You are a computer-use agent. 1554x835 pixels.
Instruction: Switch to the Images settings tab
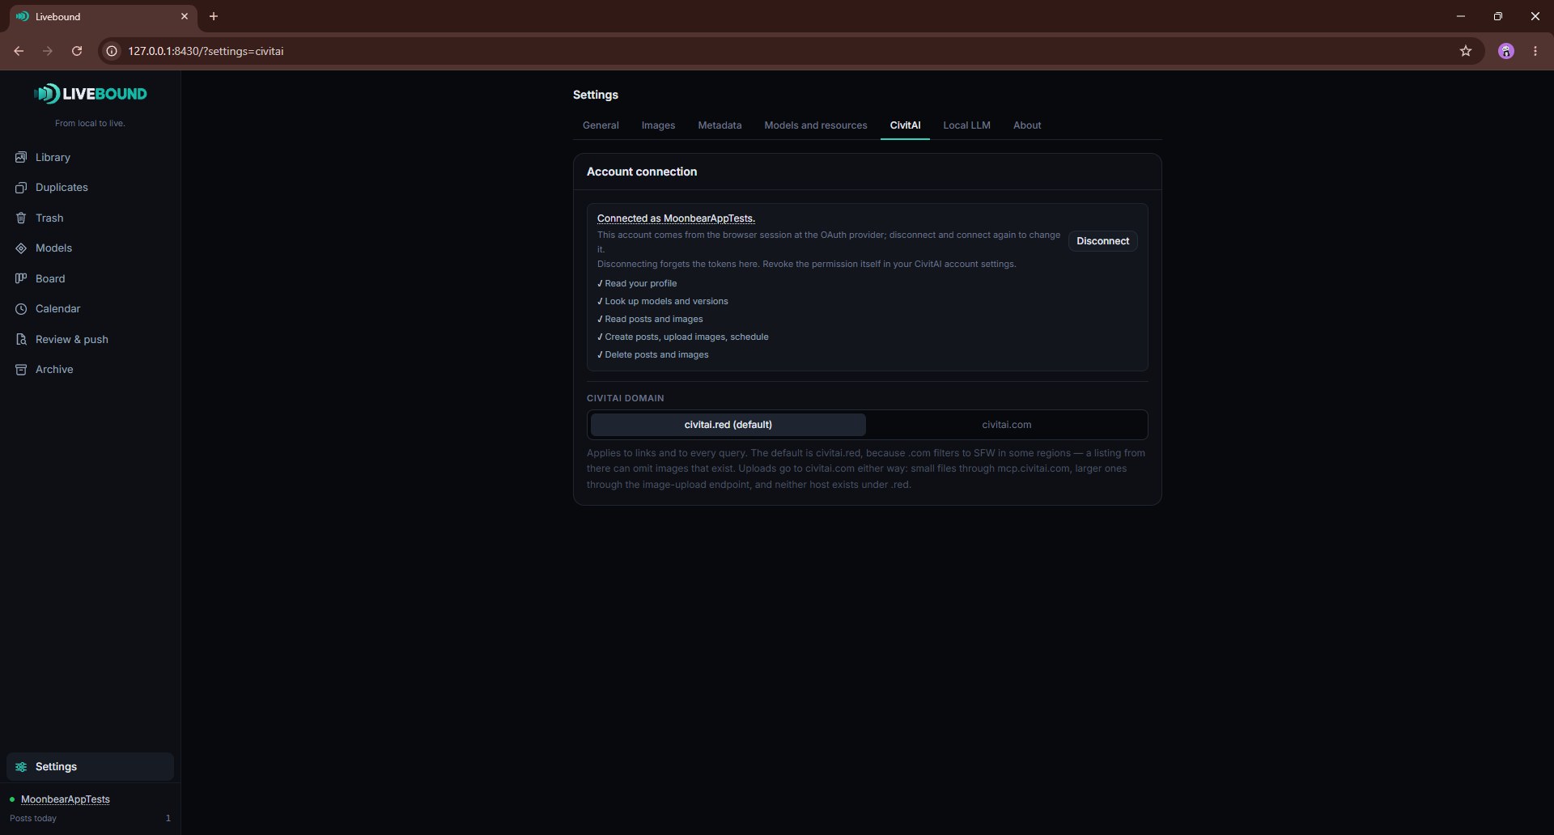pos(658,125)
